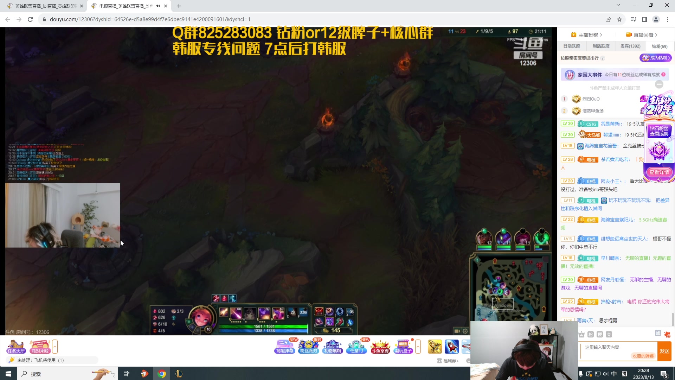675x380 pixels.
Task: Click the 成为钻粉 button
Action: point(655,58)
